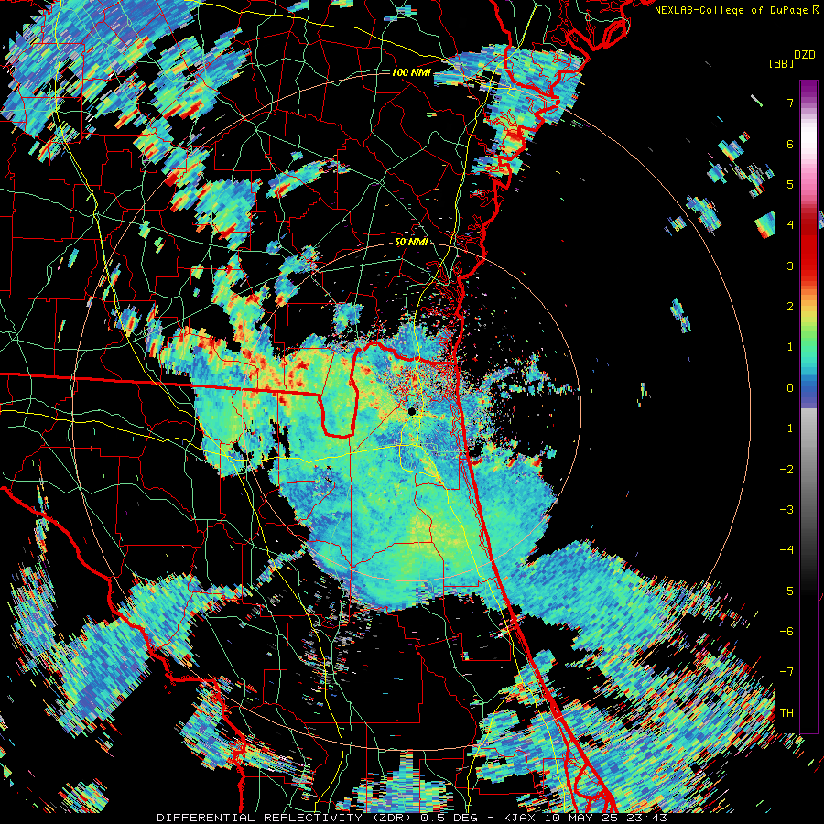
Task: Click the 6 value on the scale
Action: point(790,144)
